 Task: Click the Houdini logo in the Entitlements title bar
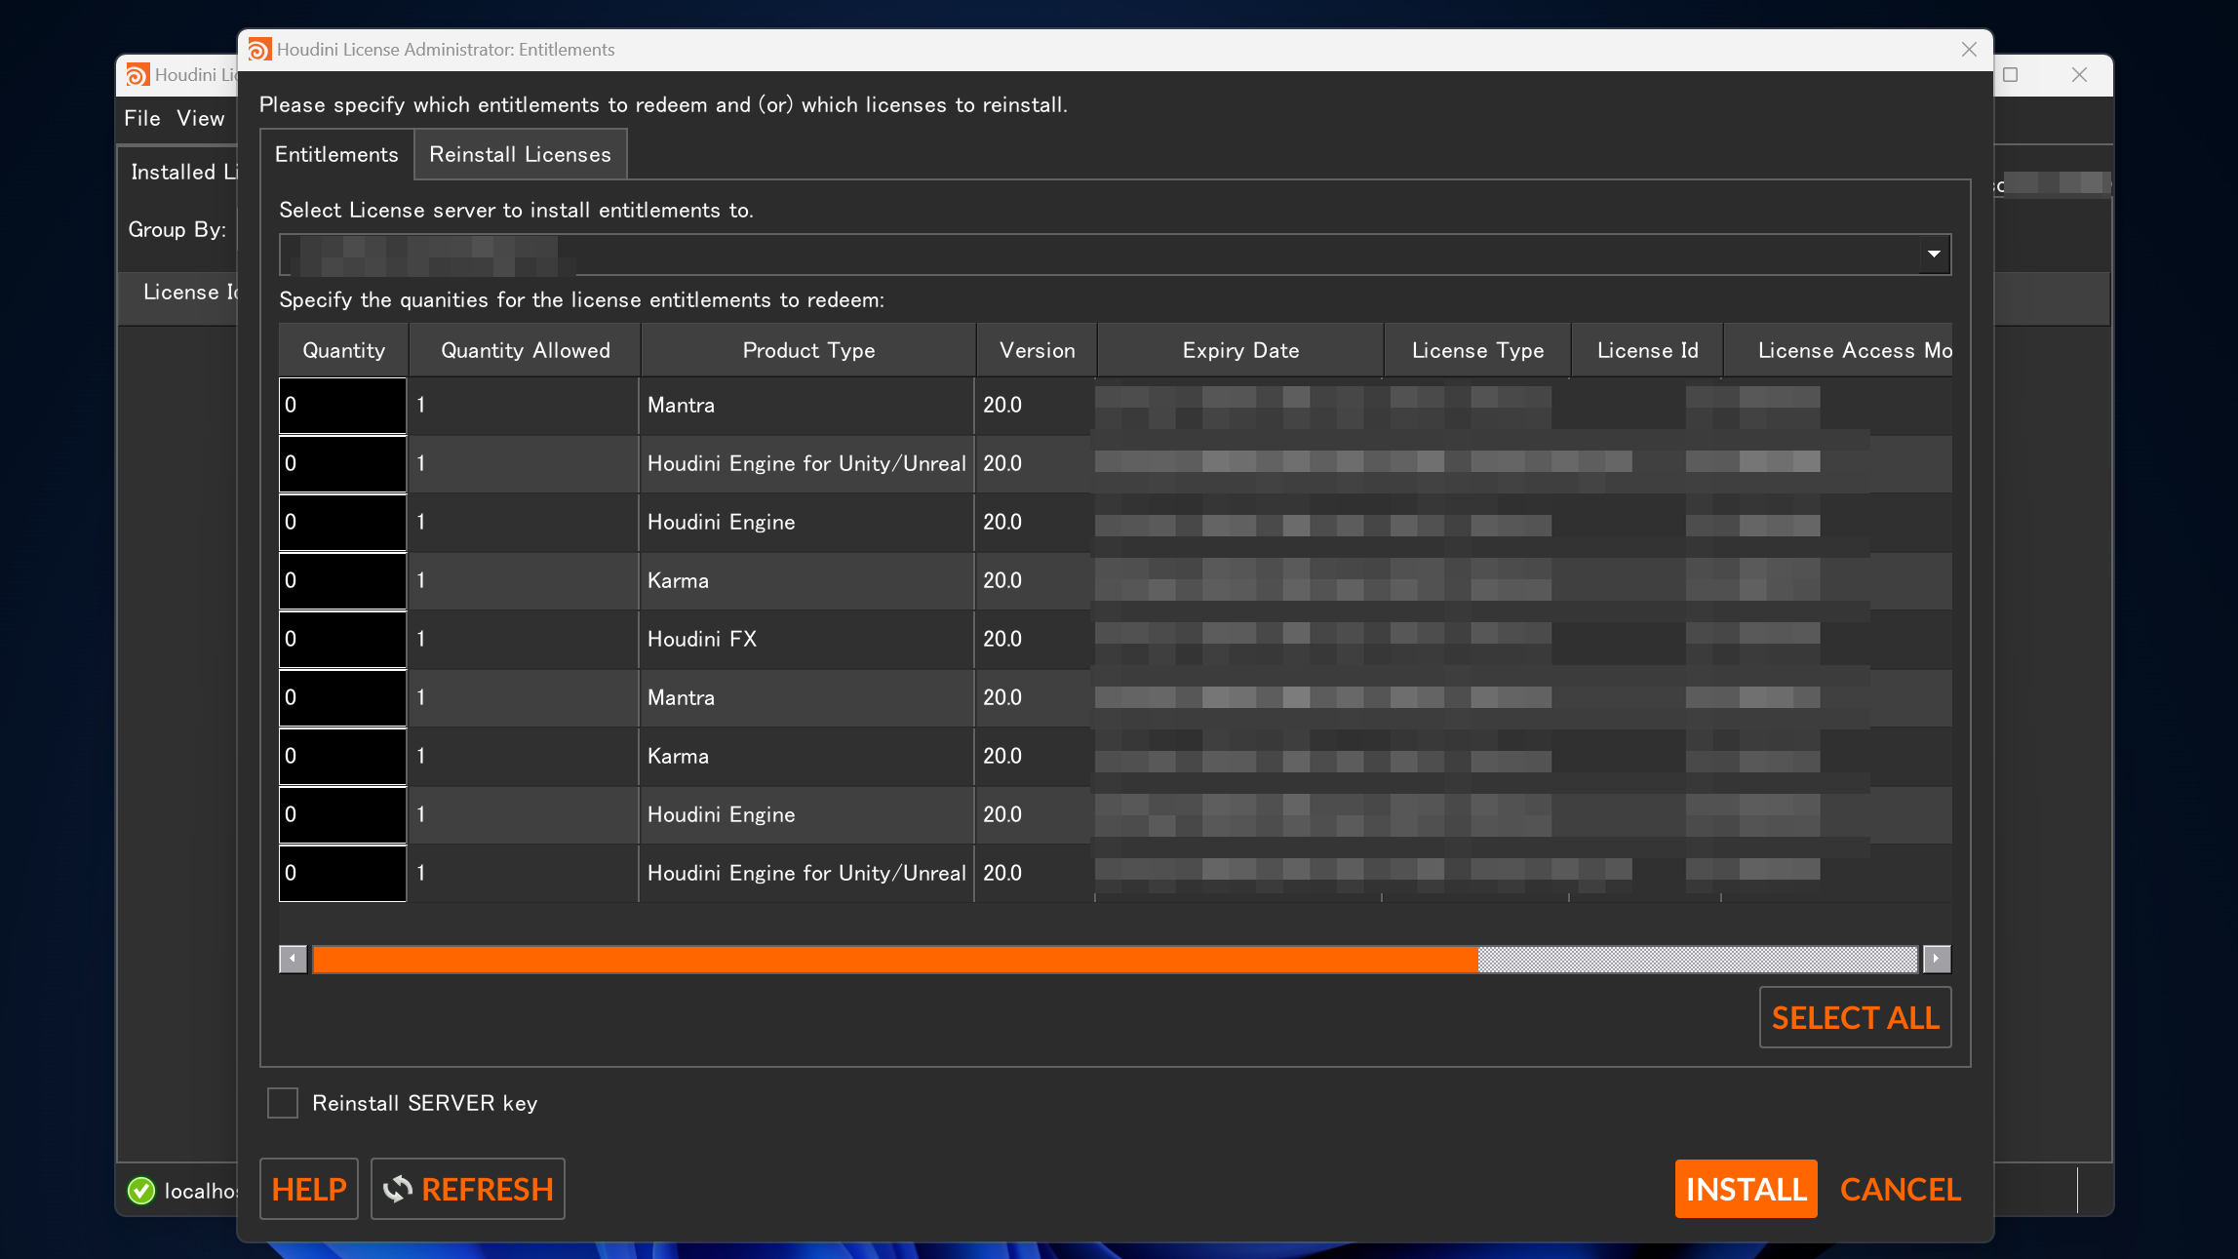tap(259, 50)
